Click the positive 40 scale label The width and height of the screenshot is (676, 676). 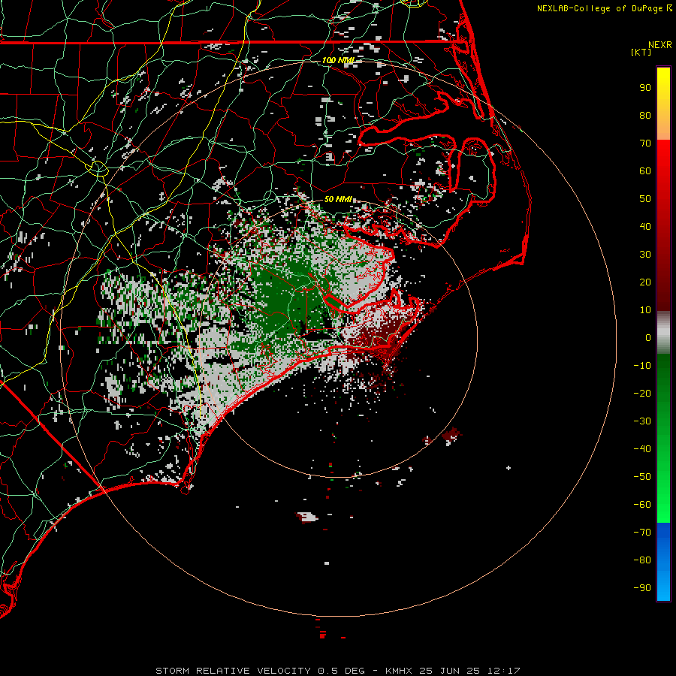645,226
